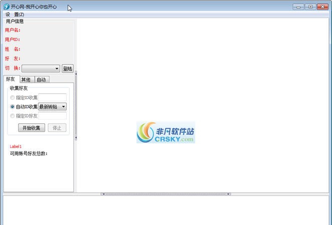Click the 用户名 label
332x225 pixels.
tap(13, 30)
